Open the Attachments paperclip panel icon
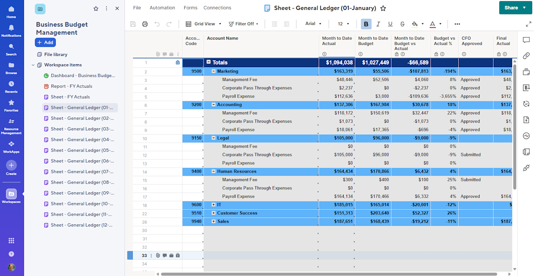The image size is (534, 276). coord(526,56)
